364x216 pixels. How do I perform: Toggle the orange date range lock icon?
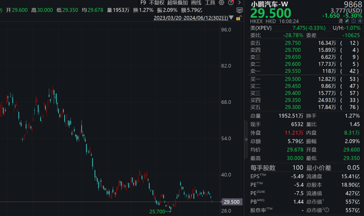pyautogui.click(x=238, y=18)
